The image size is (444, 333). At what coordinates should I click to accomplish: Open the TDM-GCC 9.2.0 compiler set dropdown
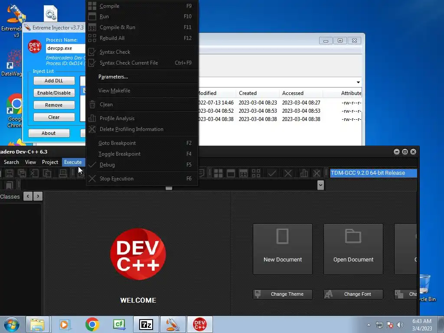(x=373, y=173)
